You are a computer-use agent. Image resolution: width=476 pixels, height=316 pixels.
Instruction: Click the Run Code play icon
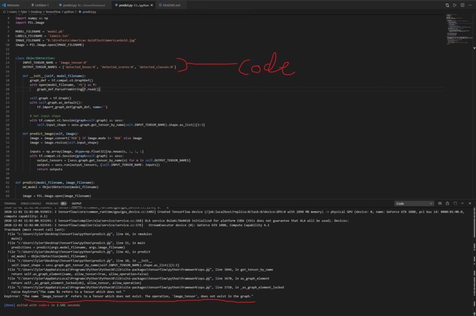point(455,5)
